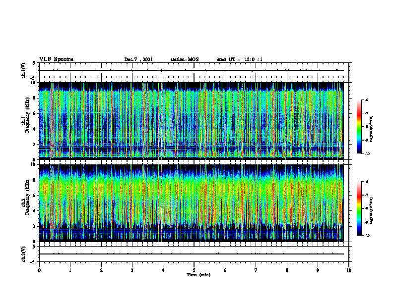The image size is (393, 303).
Task: Click the "8" kHz tick on ch.1 axis
Action: [x=35, y=98]
